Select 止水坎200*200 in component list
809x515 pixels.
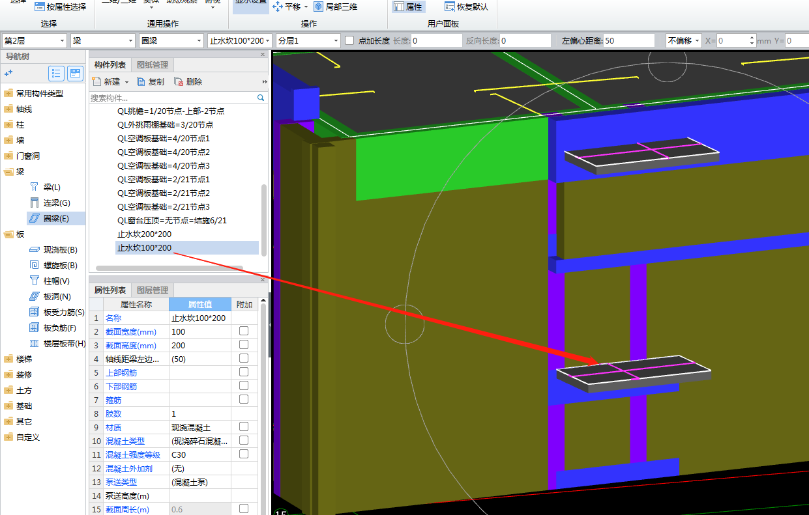(x=144, y=234)
